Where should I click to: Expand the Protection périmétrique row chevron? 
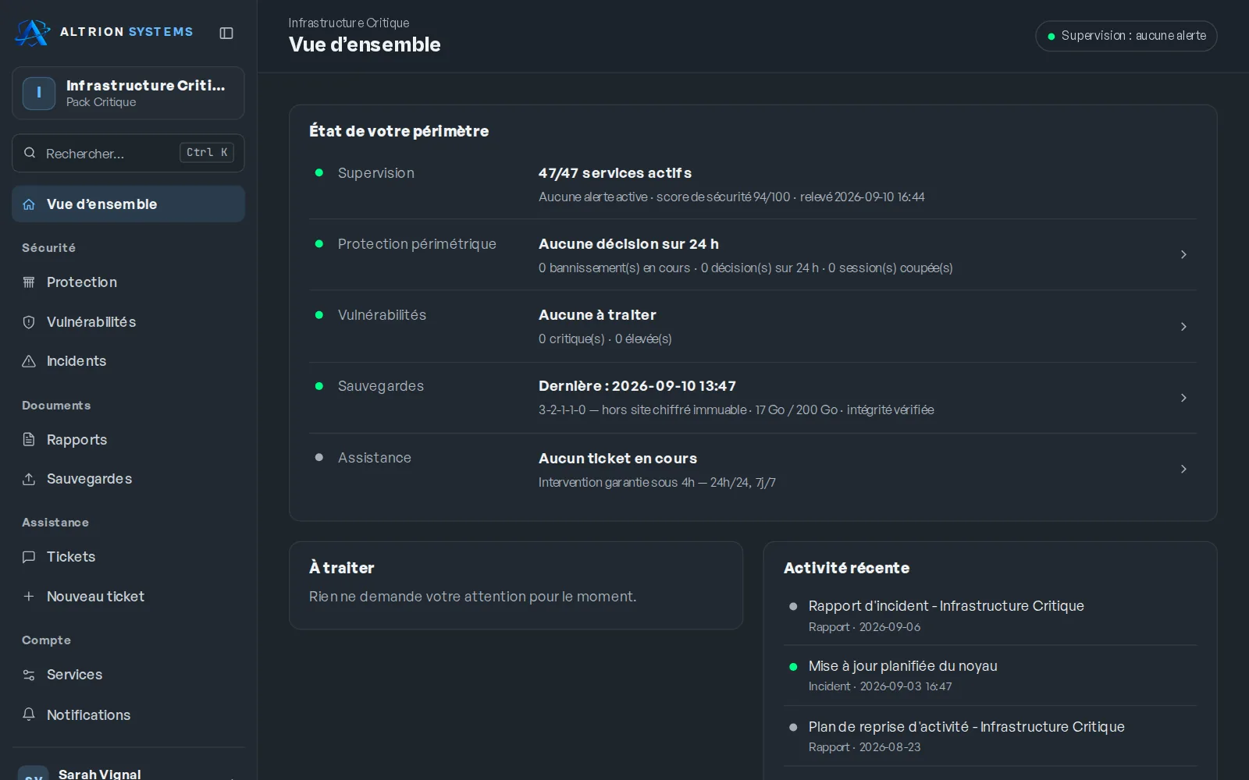[1183, 254]
